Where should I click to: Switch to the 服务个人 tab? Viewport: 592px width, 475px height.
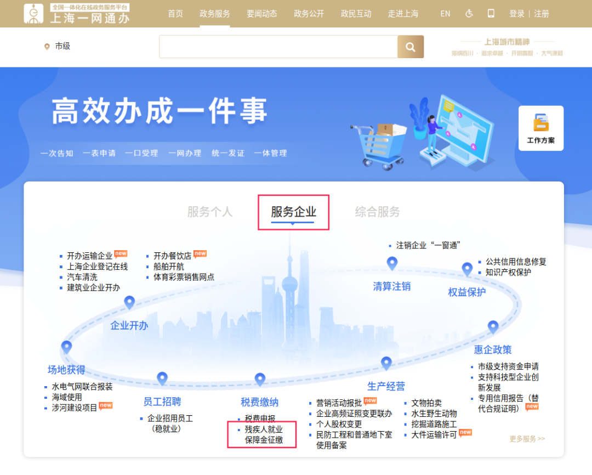pyautogui.click(x=210, y=212)
